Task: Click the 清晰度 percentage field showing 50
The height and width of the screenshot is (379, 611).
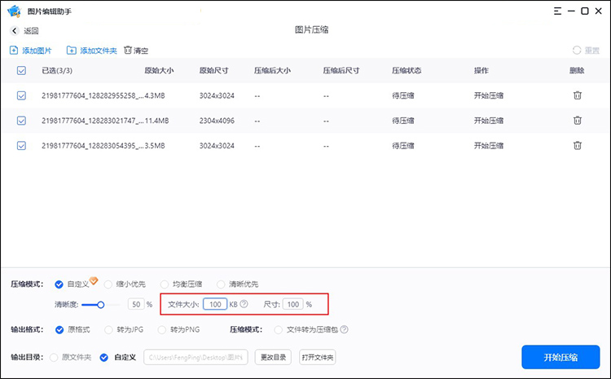Action: click(136, 304)
